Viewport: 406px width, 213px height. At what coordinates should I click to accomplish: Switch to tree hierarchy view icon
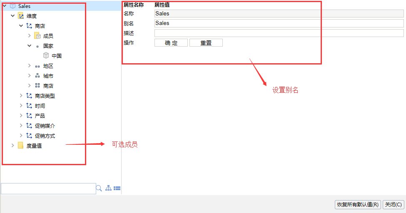pyautogui.click(x=109, y=188)
